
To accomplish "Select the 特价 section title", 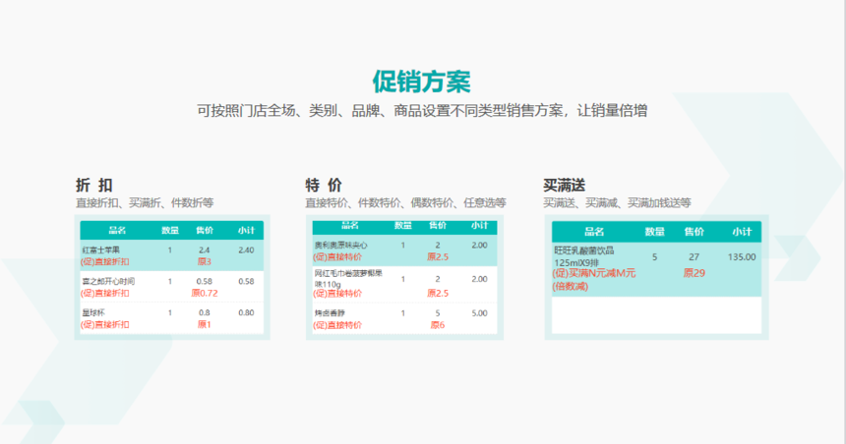I will point(324,186).
